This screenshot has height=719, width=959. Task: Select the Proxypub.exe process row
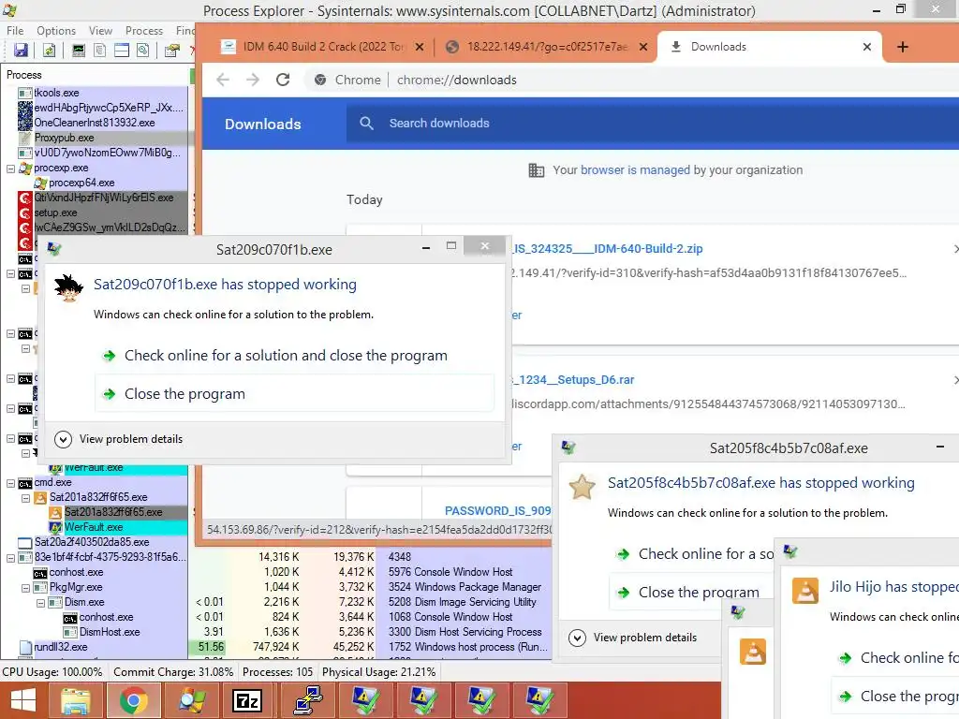(101, 138)
